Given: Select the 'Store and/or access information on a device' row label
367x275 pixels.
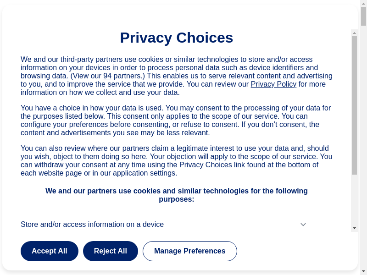Looking at the screenshot, I should click(92, 225).
